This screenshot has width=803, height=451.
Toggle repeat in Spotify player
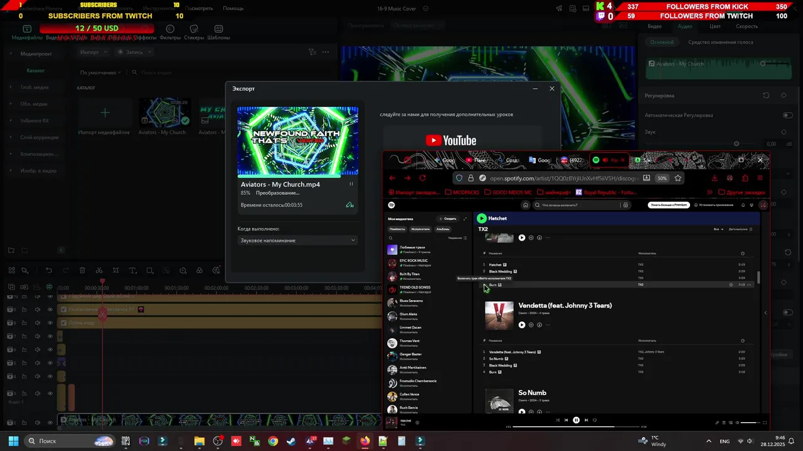[x=595, y=420]
